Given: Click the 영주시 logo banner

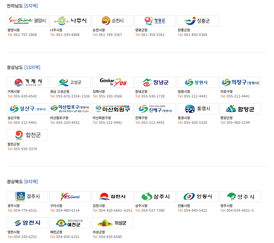Looking at the screenshot, I should click(240, 197).
